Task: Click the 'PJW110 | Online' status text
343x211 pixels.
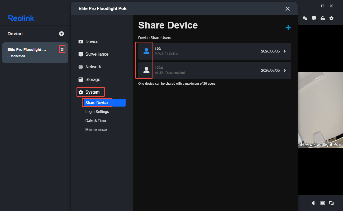Action: click(x=166, y=54)
